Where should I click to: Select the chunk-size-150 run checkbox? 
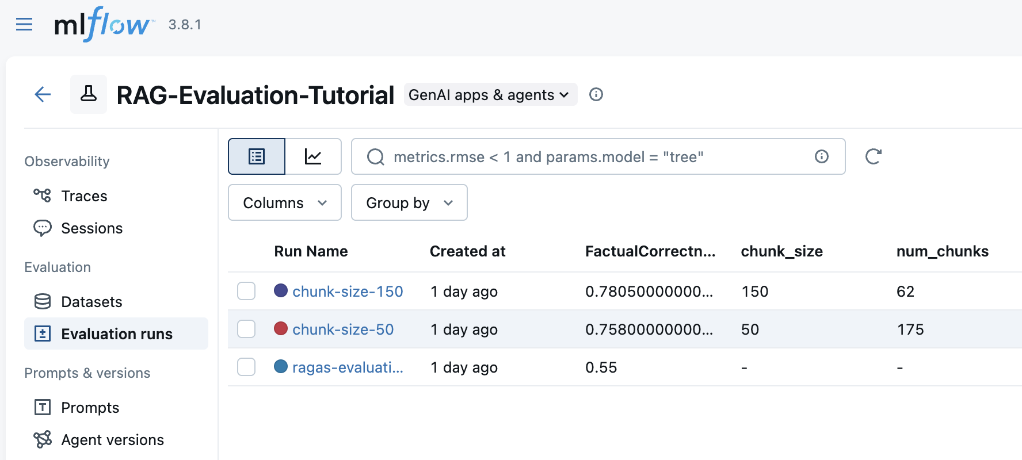click(x=246, y=292)
